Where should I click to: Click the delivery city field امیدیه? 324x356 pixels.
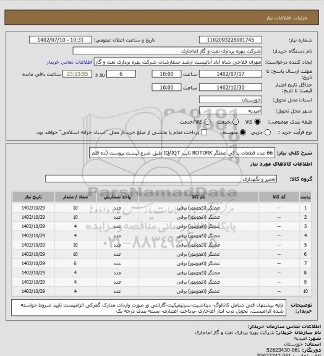click(231, 111)
